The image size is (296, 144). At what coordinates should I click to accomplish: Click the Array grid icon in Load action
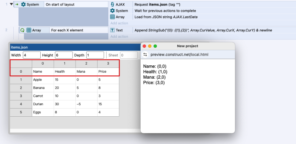112,17
